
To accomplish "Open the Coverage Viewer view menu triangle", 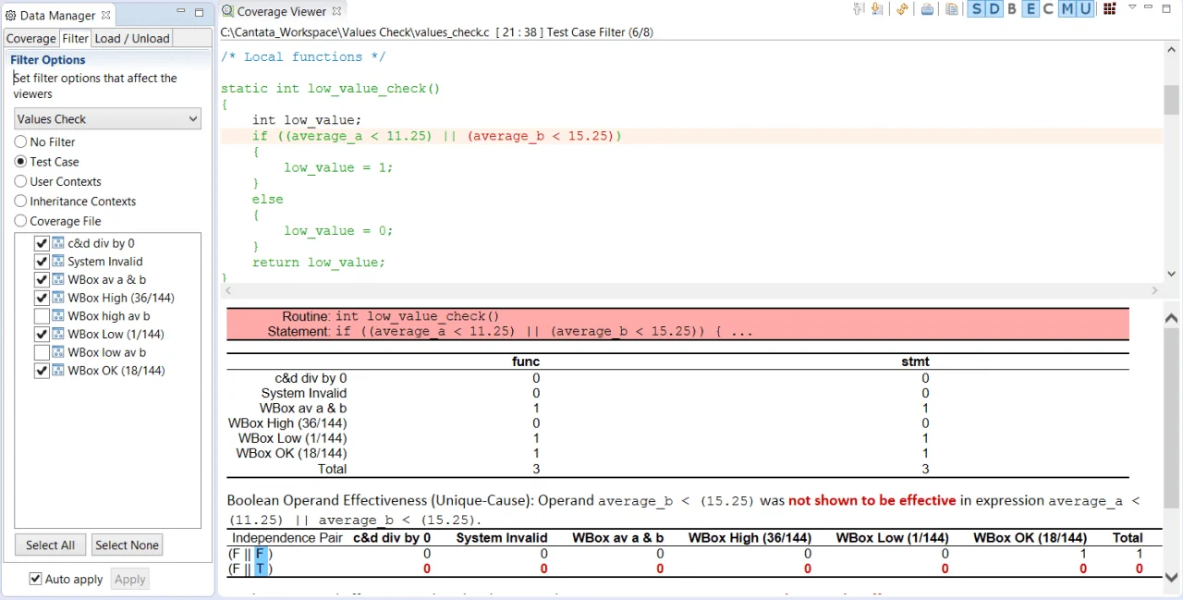I will (1132, 7).
